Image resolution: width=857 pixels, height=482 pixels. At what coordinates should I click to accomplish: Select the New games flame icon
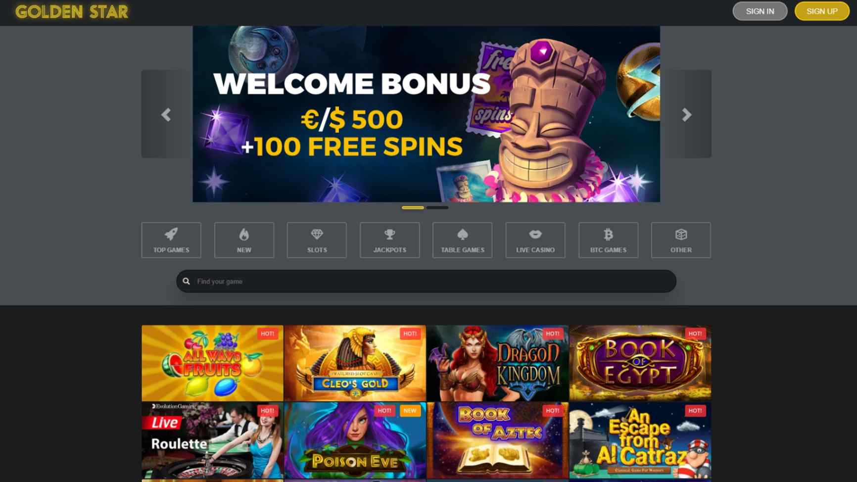244,240
